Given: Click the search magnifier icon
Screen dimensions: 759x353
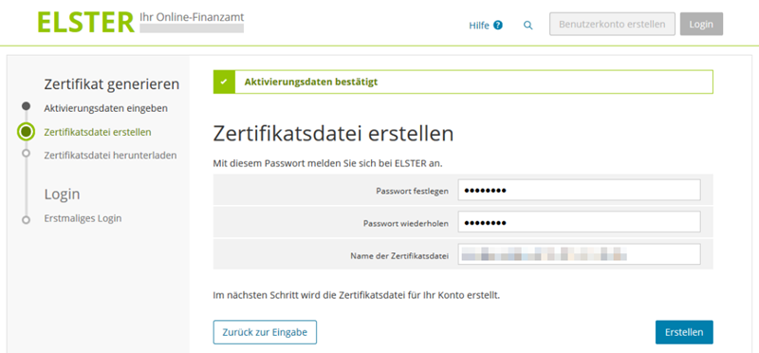Looking at the screenshot, I should (528, 26).
